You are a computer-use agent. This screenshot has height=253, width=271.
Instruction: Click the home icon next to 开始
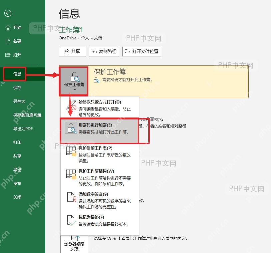tap(8, 28)
